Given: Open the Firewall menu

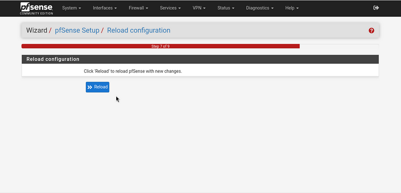Looking at the screenshot, I should pyautogui.click(x=138, y=8).
